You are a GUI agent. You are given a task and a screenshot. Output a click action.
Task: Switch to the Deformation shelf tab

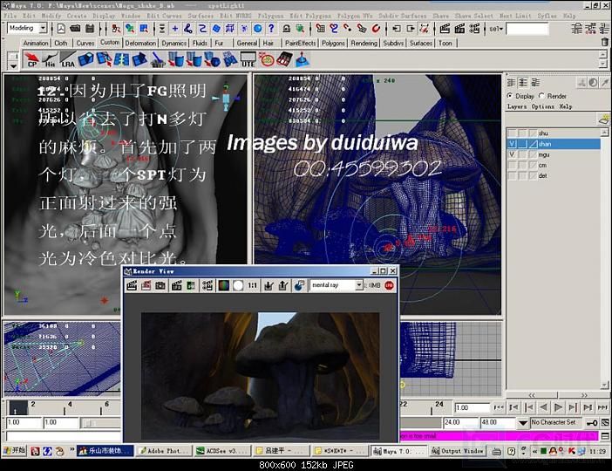(140, 43)
